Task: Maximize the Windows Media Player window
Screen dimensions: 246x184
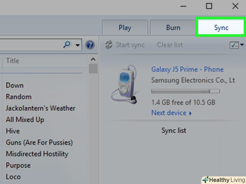Action: click(209, 6)
